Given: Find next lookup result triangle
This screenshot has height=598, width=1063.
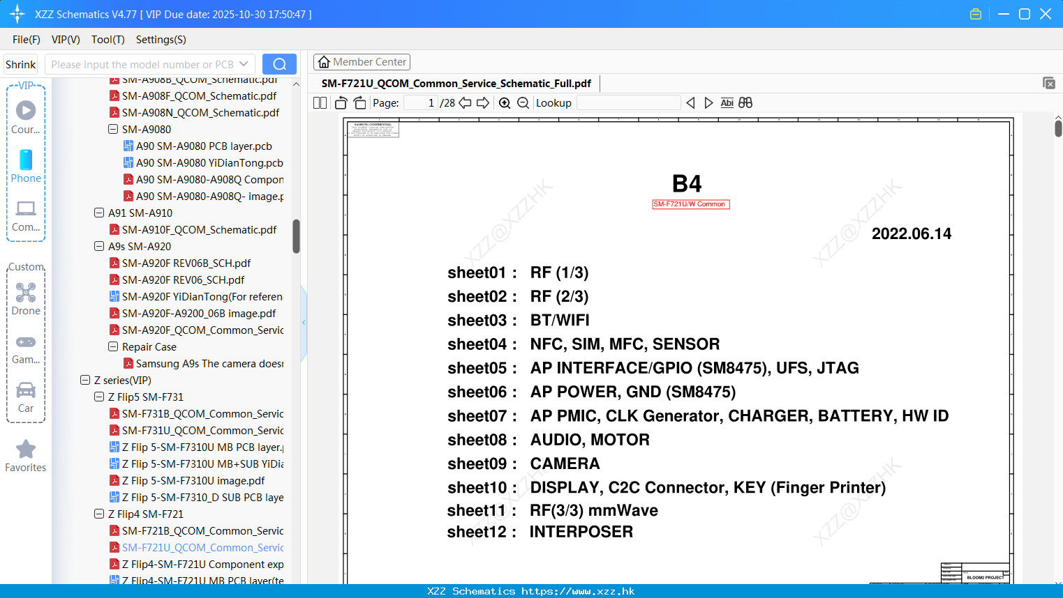Looking at the screenshot, I should 708,102.
